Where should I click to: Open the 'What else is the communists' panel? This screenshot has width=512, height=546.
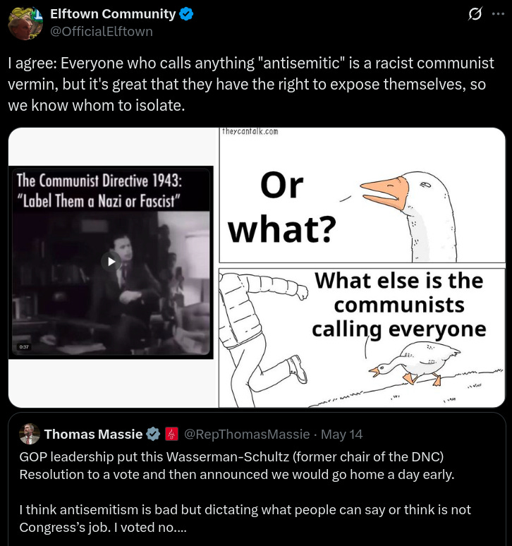pyautogui.click(x=362, y=337)
